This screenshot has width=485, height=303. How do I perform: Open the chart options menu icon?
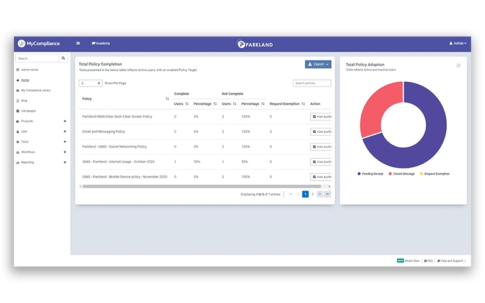click(x=458, y=65)
